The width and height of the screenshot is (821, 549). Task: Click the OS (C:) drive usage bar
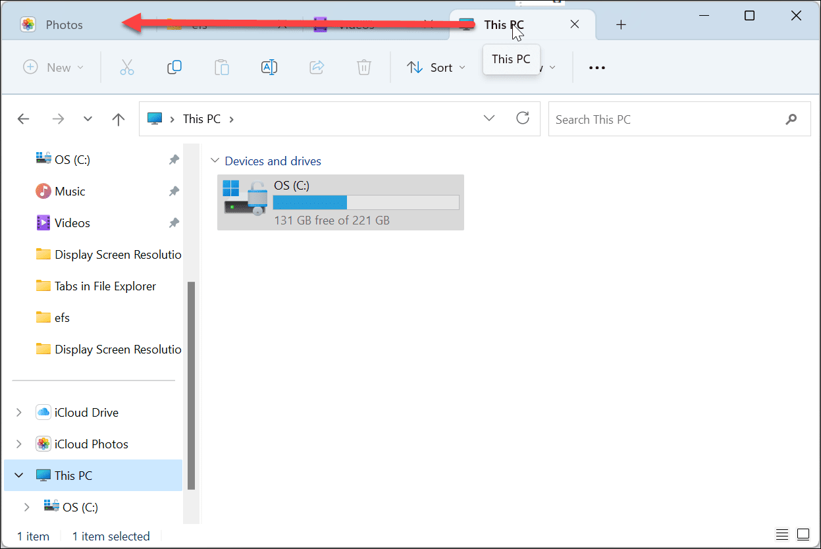point(366,203)
